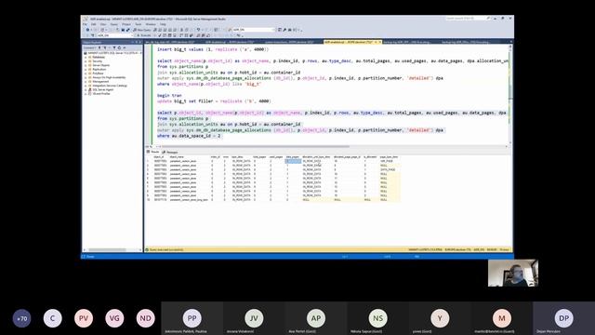The image size is (595, 335).
Task: Click the IAM_PAGE cell in first row
Action: point(387,161)
